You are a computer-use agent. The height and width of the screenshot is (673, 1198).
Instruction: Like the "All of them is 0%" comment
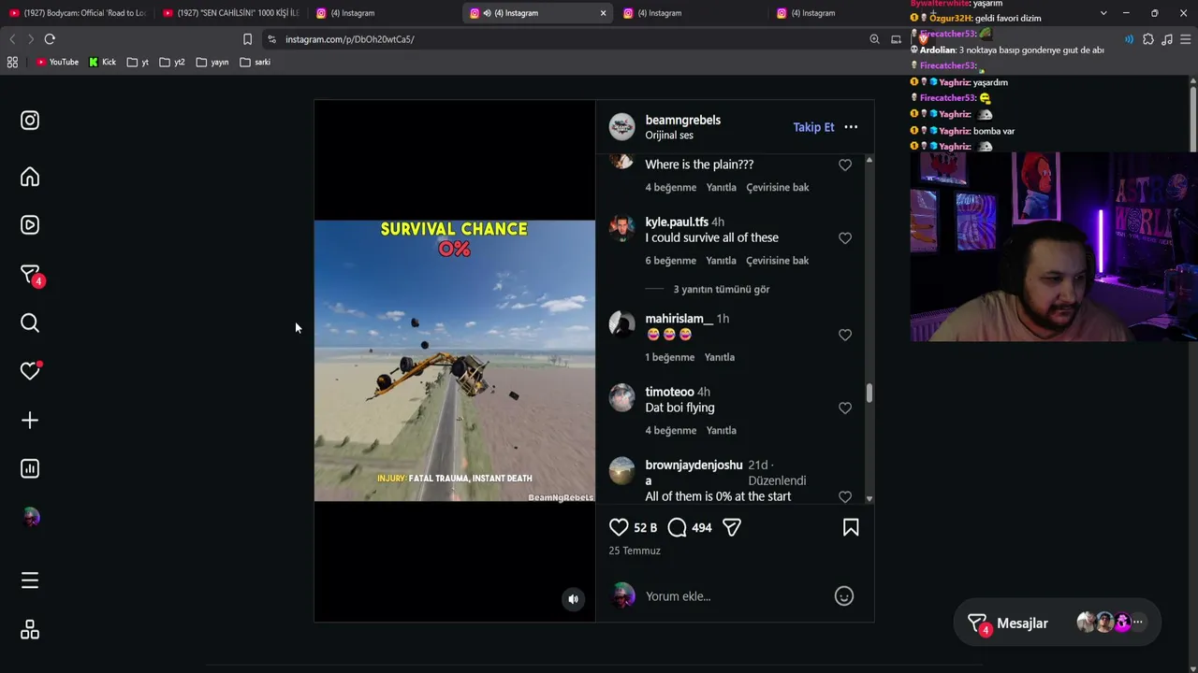pyautogui.click(x=845, y=497)
